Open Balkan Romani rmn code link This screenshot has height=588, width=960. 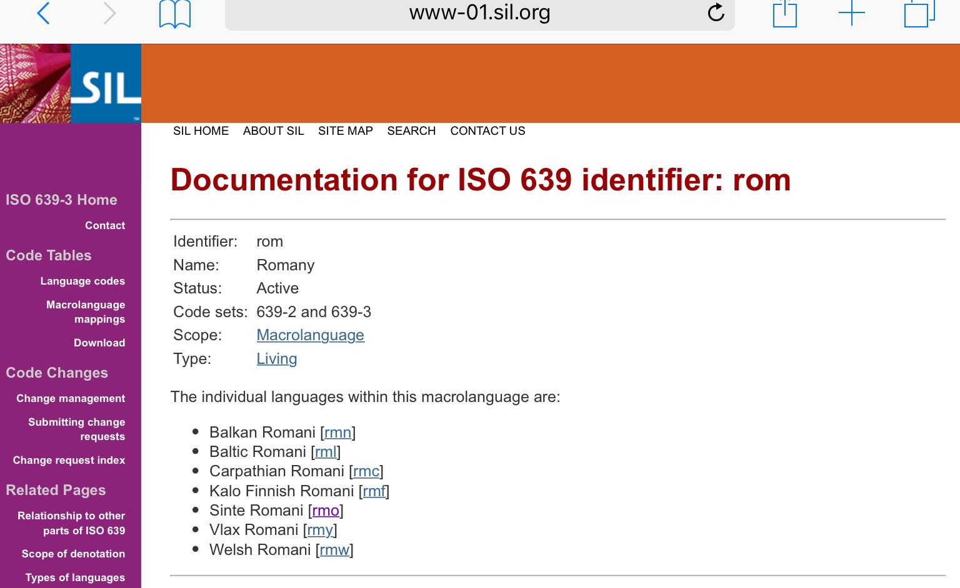(x=337, y=433)
